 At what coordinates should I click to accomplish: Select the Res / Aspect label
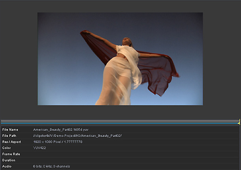coord(11,142)
